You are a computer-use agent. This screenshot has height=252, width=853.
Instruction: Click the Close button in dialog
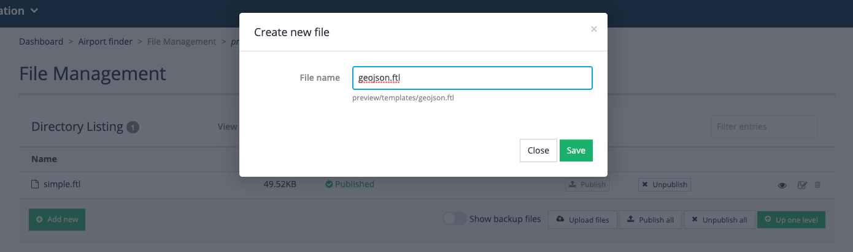(538, 150)
